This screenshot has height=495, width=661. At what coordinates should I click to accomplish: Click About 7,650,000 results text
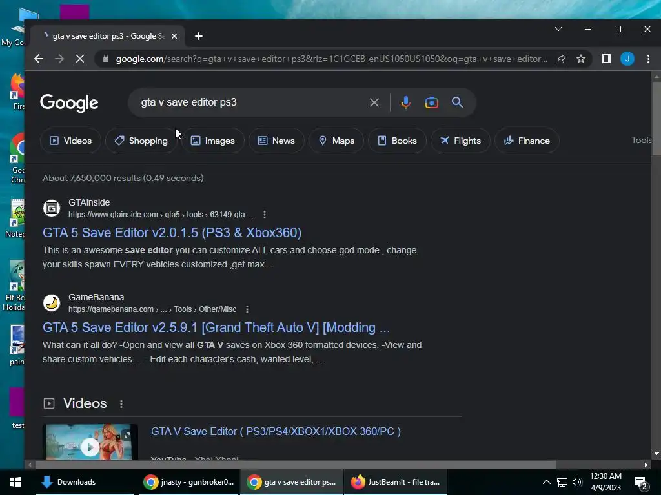[123, 178]
